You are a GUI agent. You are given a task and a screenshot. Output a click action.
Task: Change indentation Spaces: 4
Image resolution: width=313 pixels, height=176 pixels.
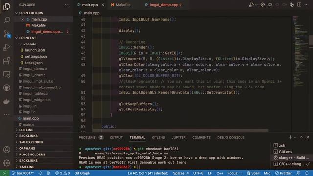coord(180,173)
